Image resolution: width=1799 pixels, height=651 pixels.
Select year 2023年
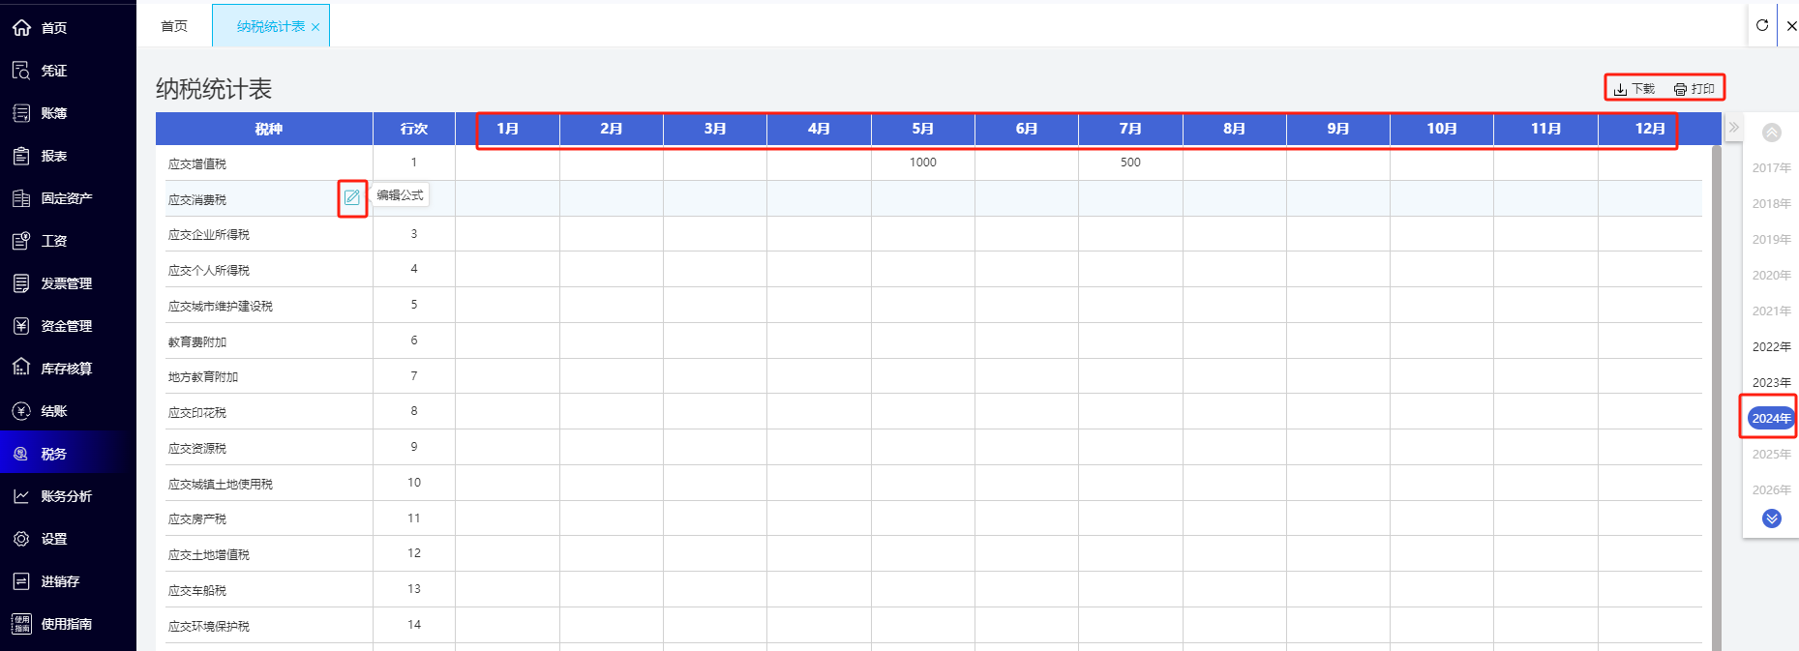(x=1772, y=382)
